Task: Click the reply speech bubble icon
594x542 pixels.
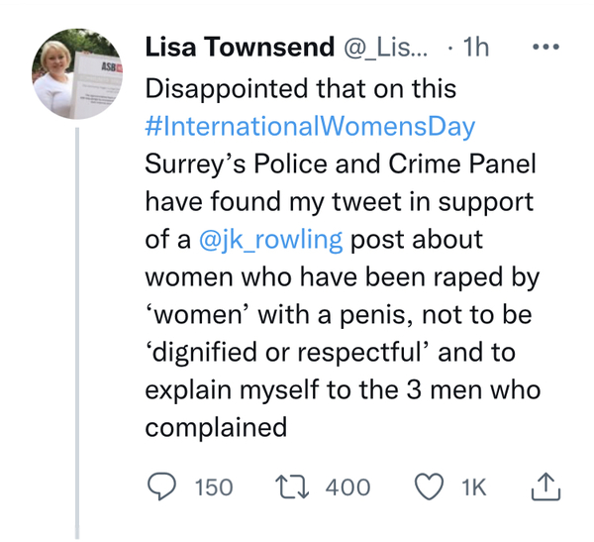Action: 162,487
